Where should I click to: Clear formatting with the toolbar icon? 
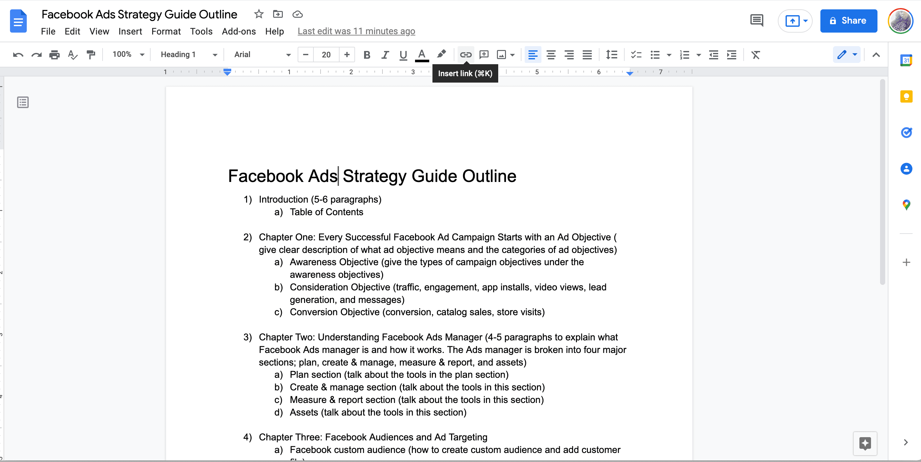pos(756,55)
